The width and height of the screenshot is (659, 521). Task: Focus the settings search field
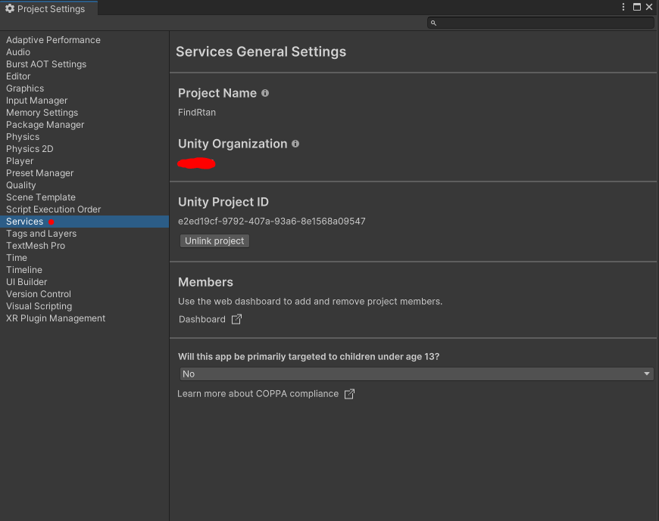[541, 23]
